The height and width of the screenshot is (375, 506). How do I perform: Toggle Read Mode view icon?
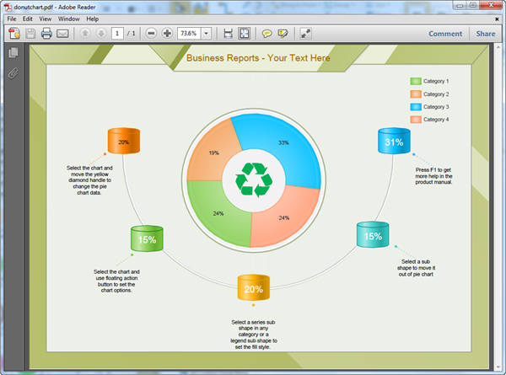[305, 34]
